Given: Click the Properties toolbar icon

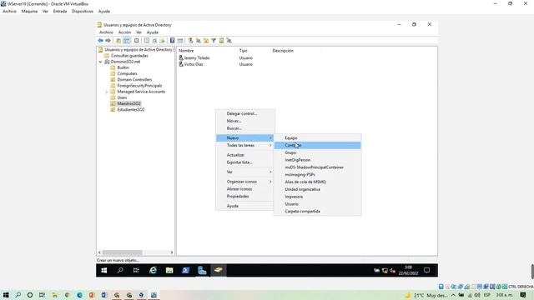Looking at the screenshot, I should point(147,41).
